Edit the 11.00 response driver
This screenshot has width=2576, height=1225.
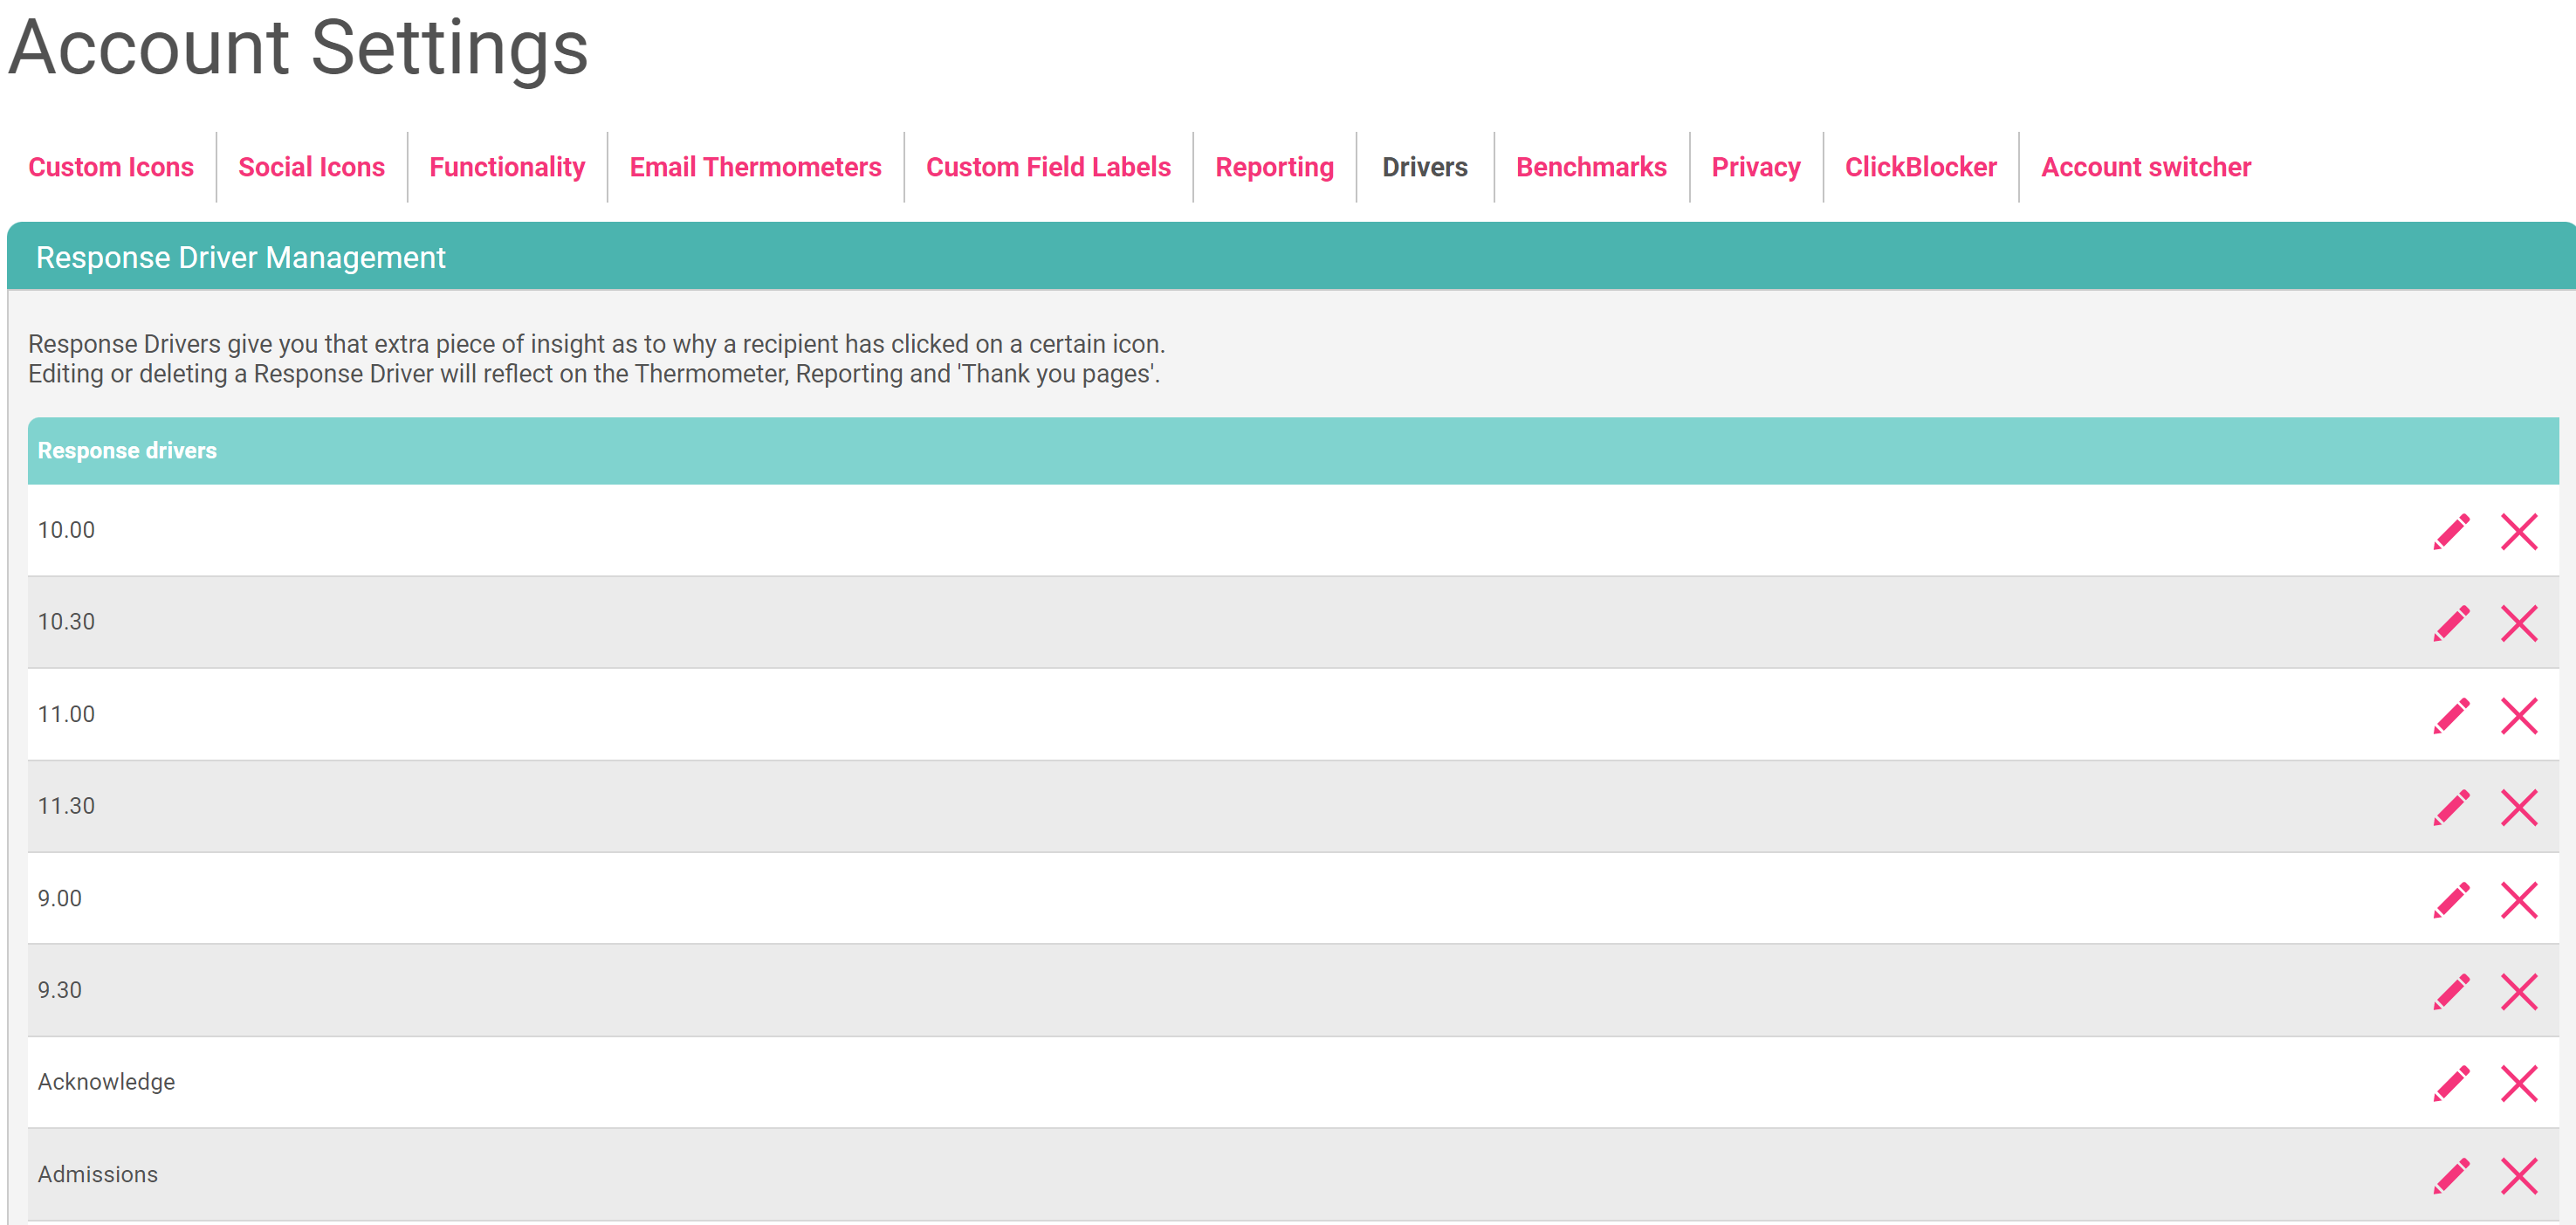click(2452, 715)
